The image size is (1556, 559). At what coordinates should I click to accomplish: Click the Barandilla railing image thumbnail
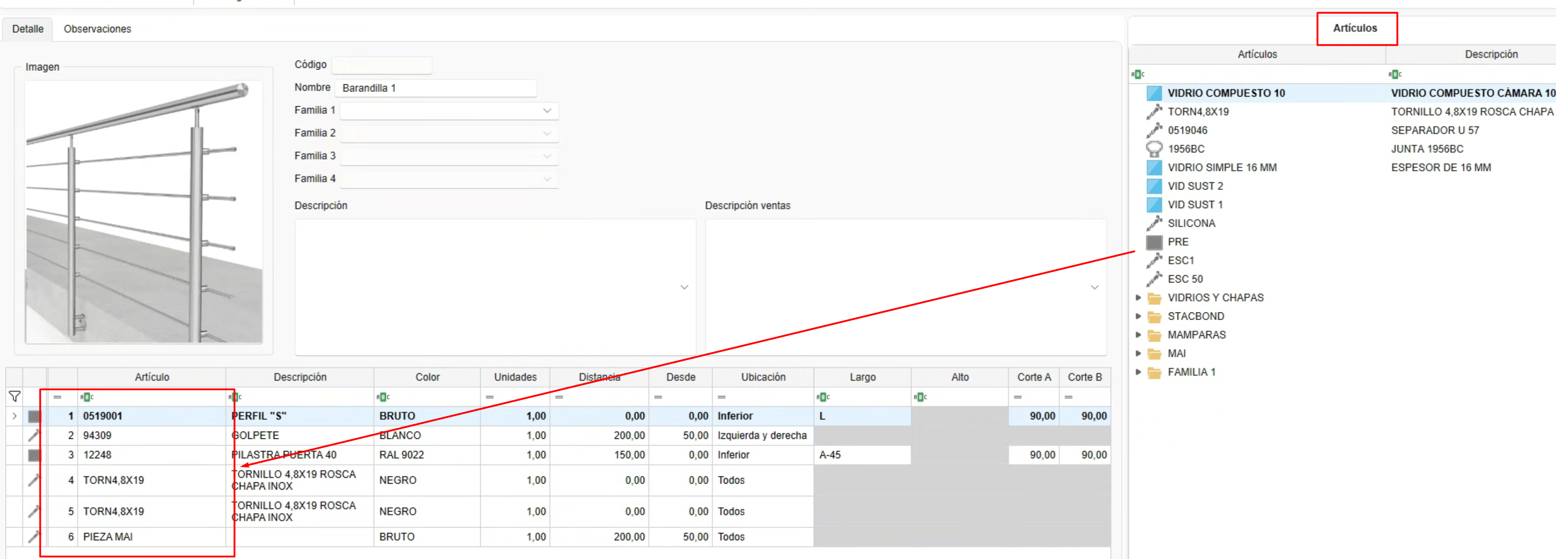point(144,211)
